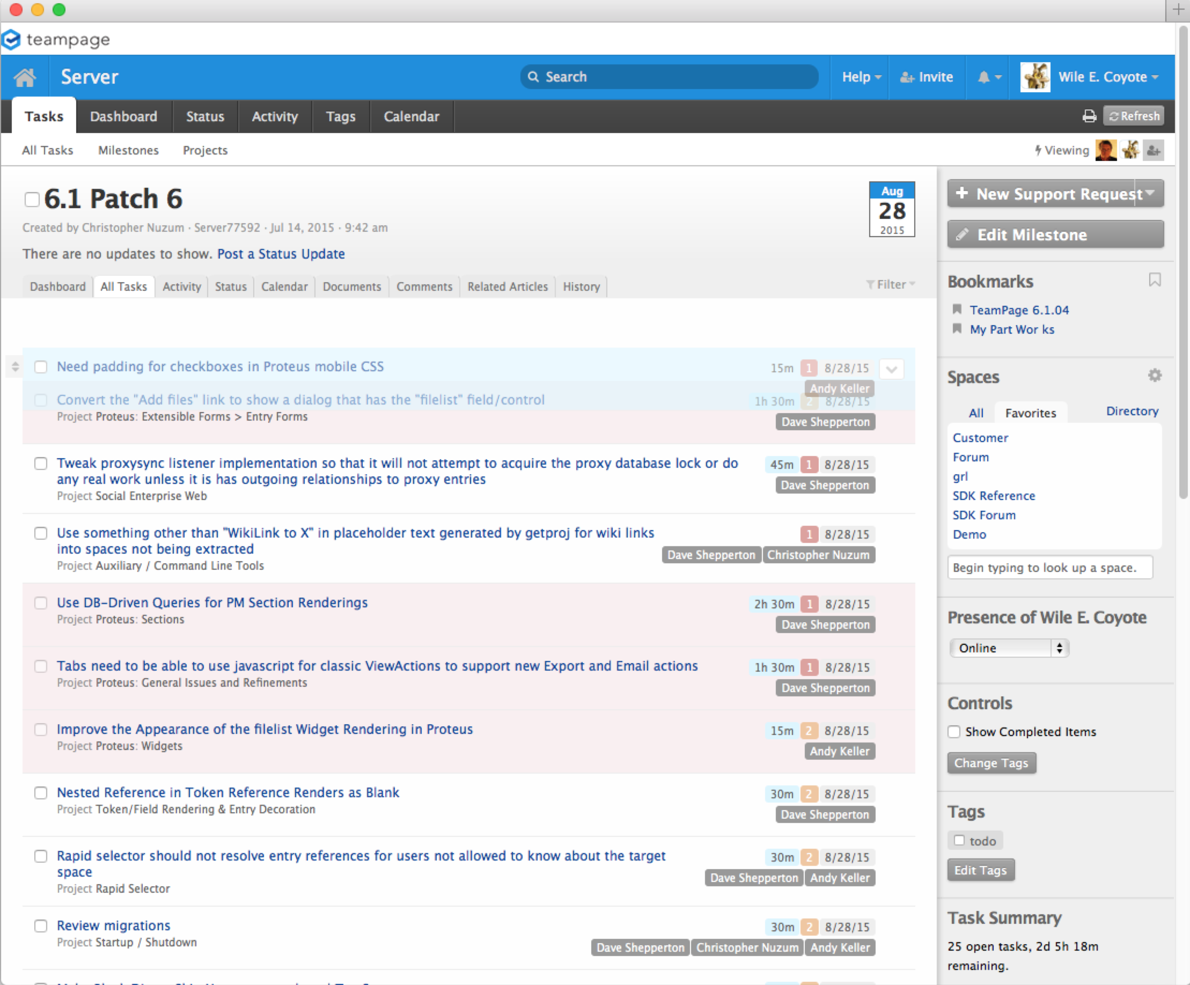This screenshot has height=985, width=1190.
Task: Check the todo tag checkbox
Action: tap(959, 841)
